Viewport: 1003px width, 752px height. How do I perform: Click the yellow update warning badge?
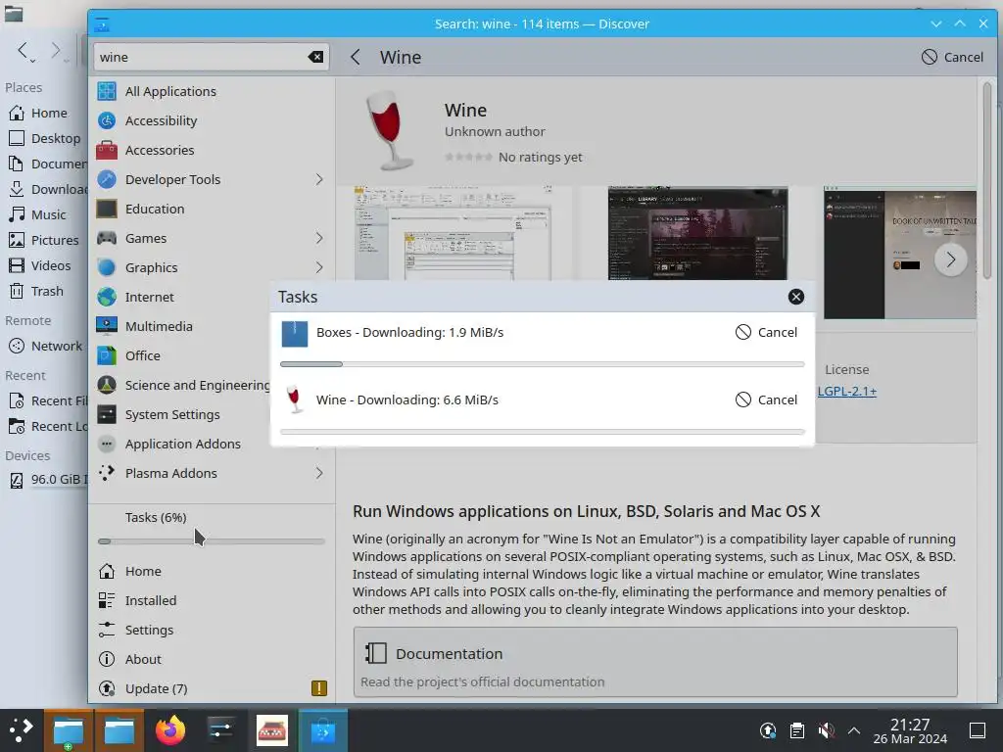[x=319, y=688]
